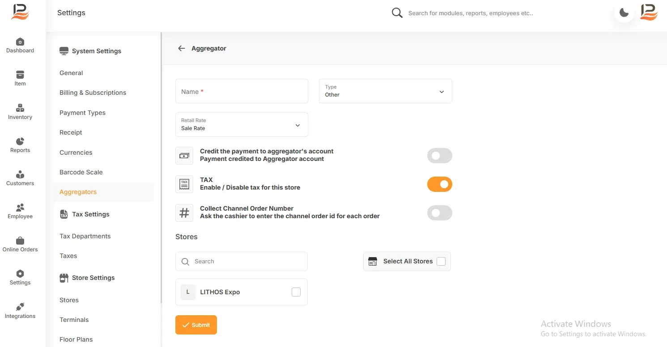Screen dimensions: 667x347
Task: Open Tax Departments settings item
Action: 85,236
